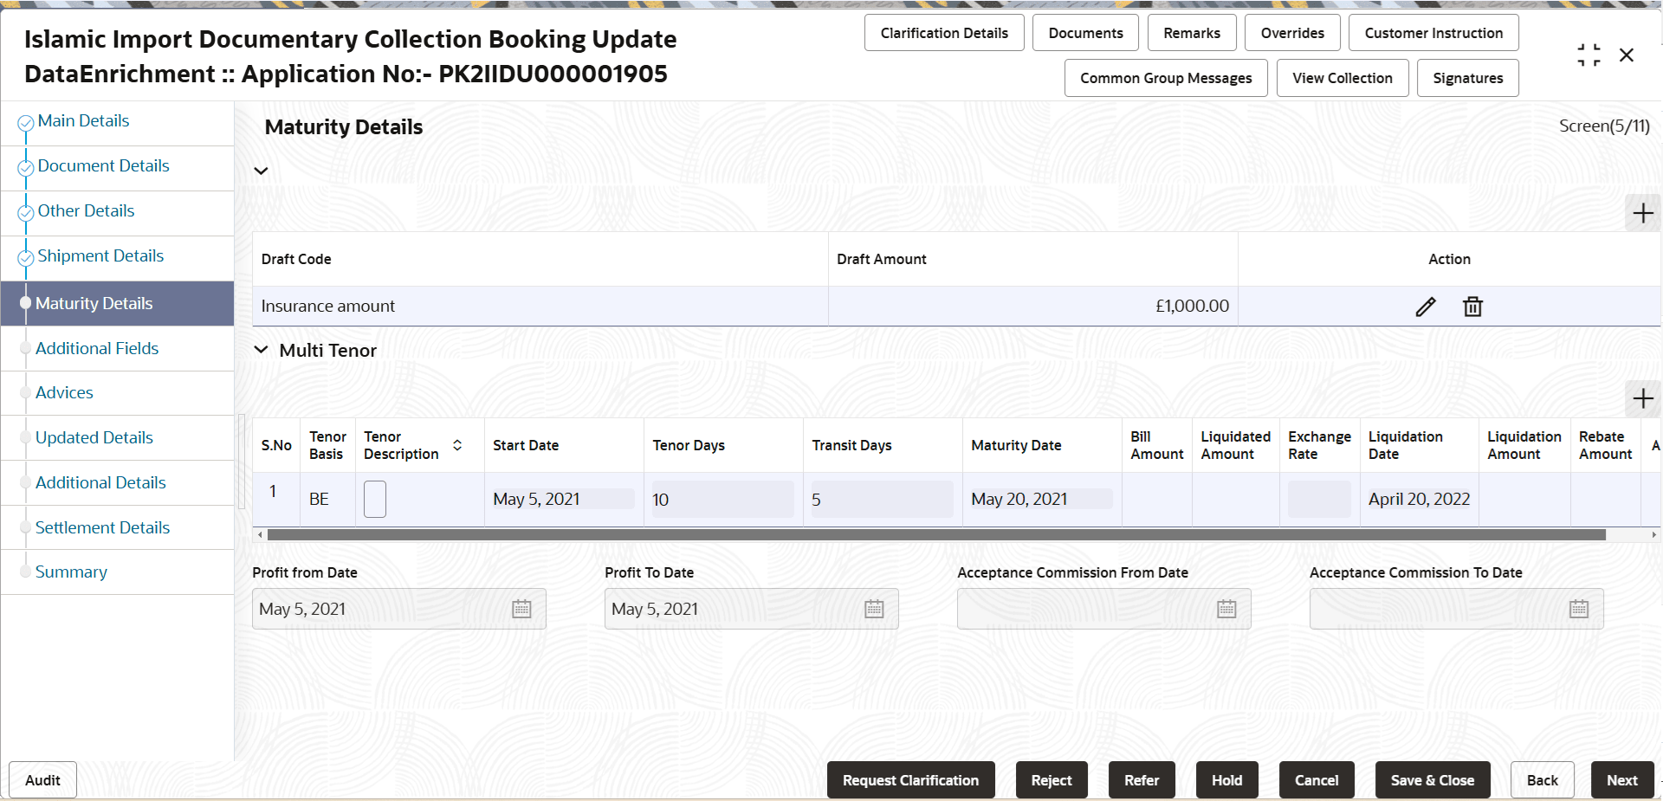Click the Multi Tenor horizontal scrollbar

tap(936, 535)
